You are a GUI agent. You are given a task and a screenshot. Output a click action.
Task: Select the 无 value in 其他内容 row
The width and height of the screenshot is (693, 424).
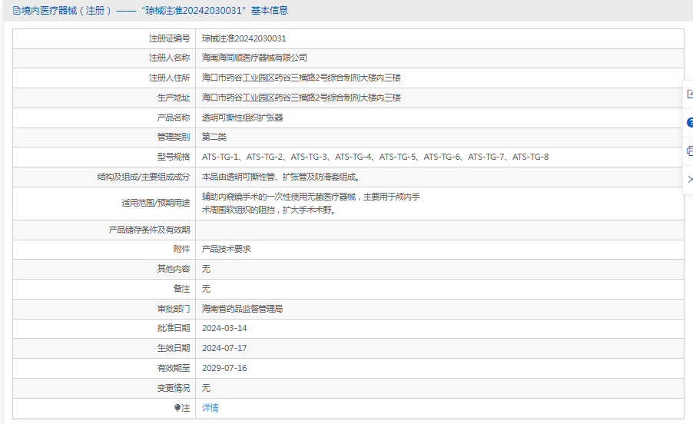(x=206, y=269)
